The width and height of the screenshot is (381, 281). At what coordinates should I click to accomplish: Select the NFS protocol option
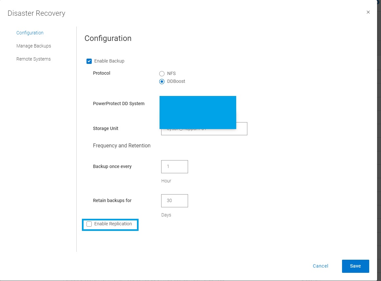(x=162, y=73)
